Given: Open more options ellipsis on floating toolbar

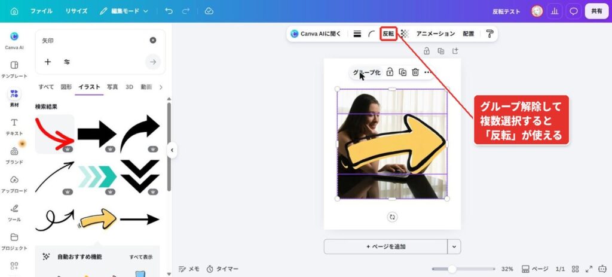Looking at the screenshot, I should click(x=428, y=72).
